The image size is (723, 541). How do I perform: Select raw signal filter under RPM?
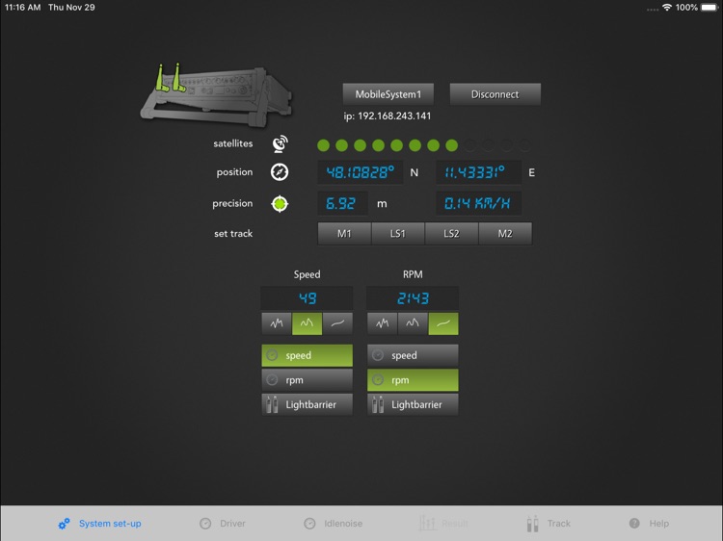(x=383, y=323)
